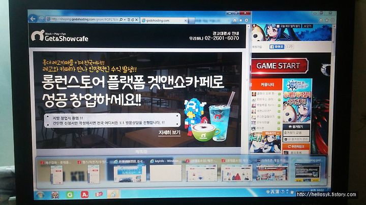The image size is (366, 205).
Task: Check 오늘 하루 열지 않기 checkbox
Action: click(278, 26)
